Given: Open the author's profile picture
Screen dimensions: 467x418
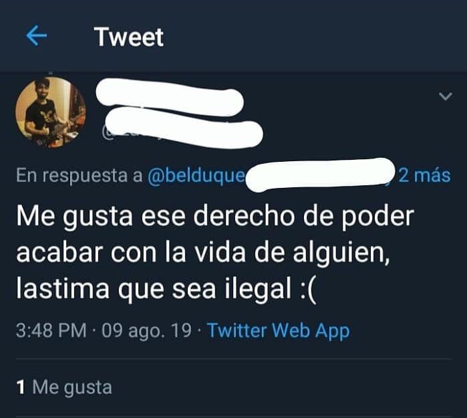Looking at the screenshot, I should pyautogui.click(x=51, y=112).
